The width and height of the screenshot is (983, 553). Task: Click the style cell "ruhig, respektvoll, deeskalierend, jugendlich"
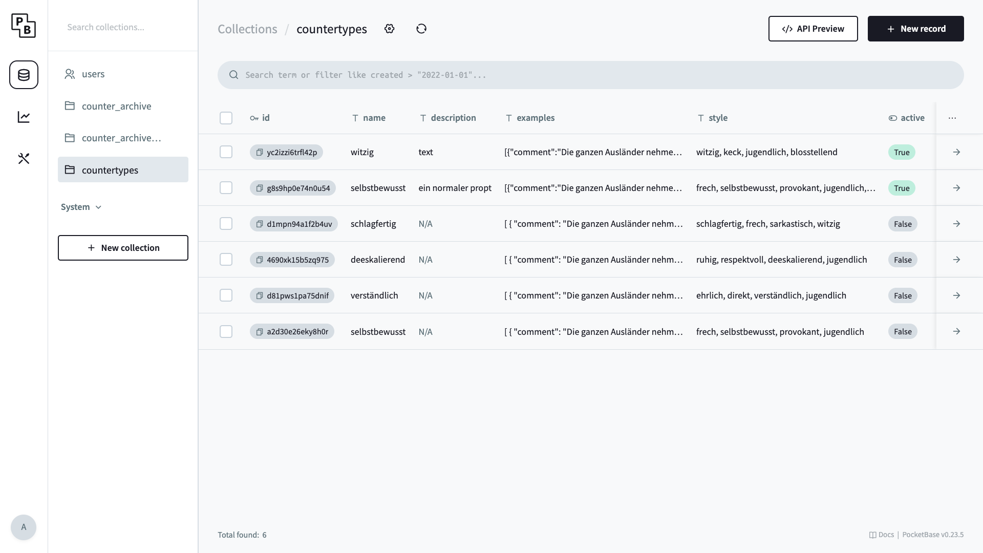[x=781, y=260]
